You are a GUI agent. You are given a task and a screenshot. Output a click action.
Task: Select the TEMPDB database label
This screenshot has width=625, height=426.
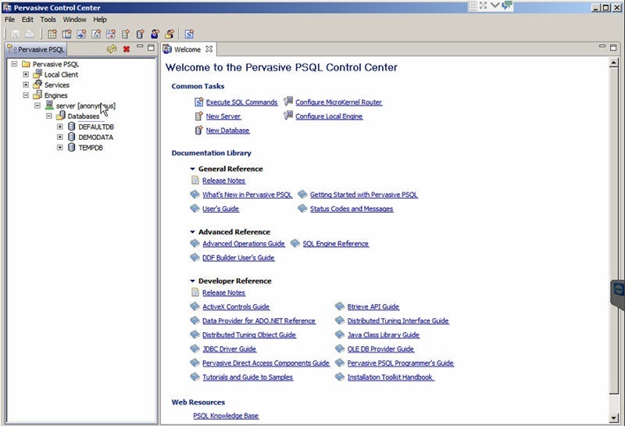point(91,148)
